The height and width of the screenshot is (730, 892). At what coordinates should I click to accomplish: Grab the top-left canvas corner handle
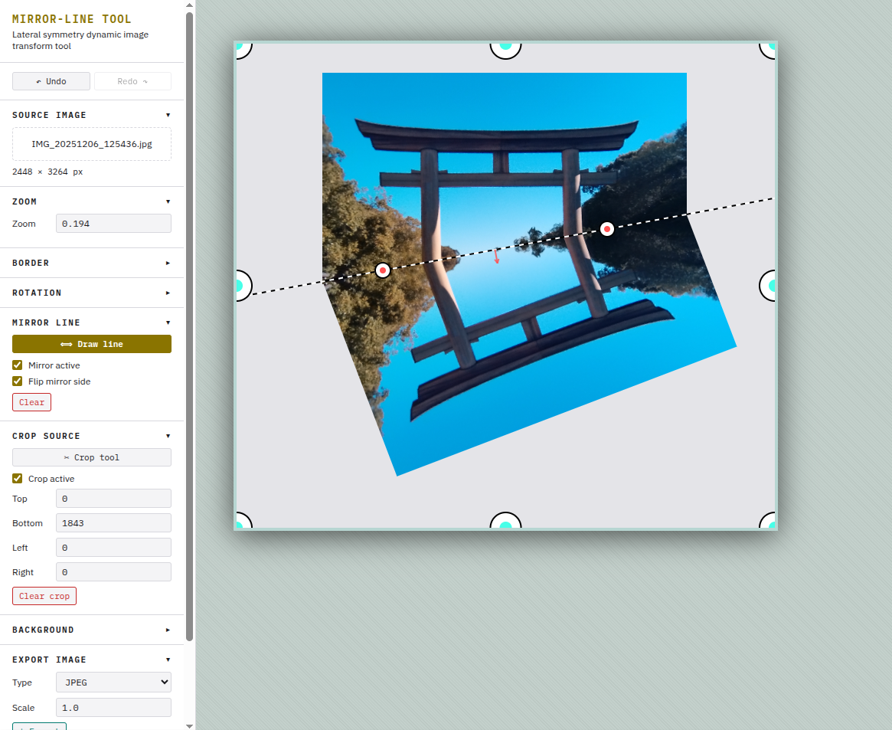click(243, 49)
